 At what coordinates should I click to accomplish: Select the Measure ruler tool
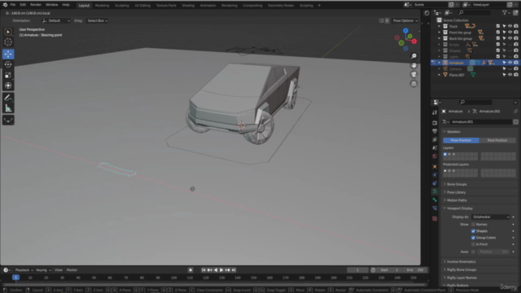click(8, 108)
